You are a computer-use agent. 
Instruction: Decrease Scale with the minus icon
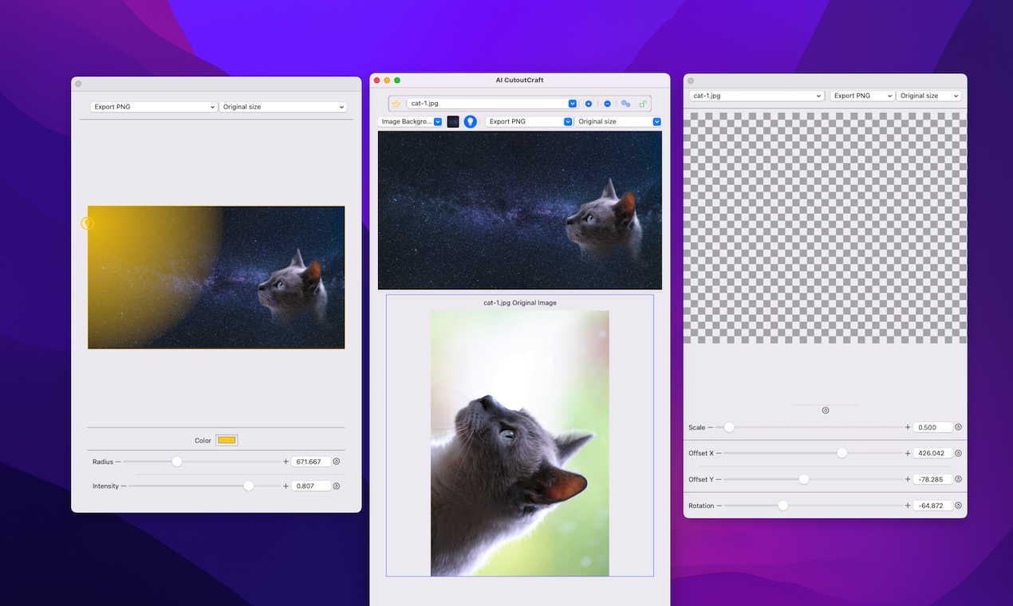click(x=711, y=427)
